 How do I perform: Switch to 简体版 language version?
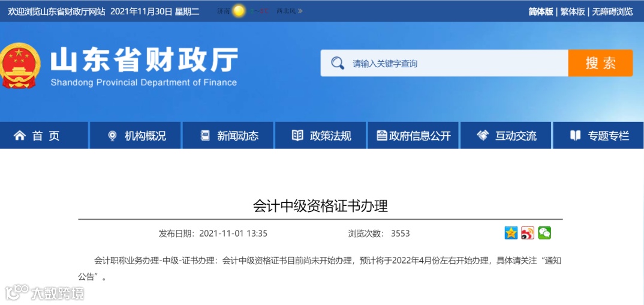coord(540,11)
